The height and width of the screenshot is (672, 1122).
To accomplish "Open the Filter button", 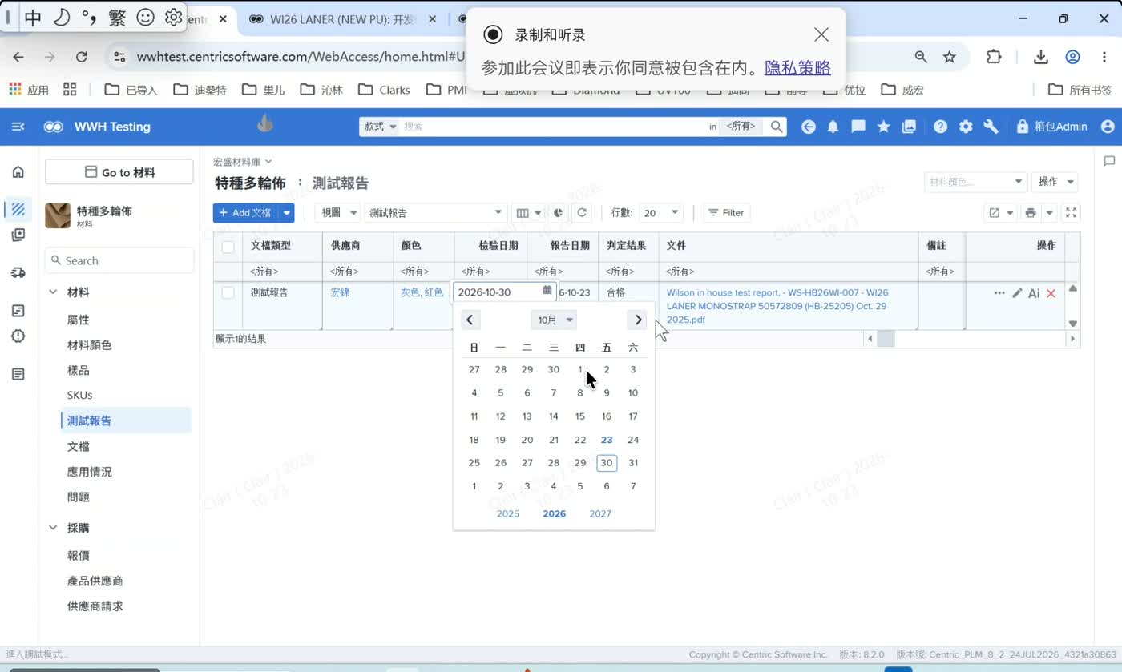I will pyautogui.click(x=726, y=213).
